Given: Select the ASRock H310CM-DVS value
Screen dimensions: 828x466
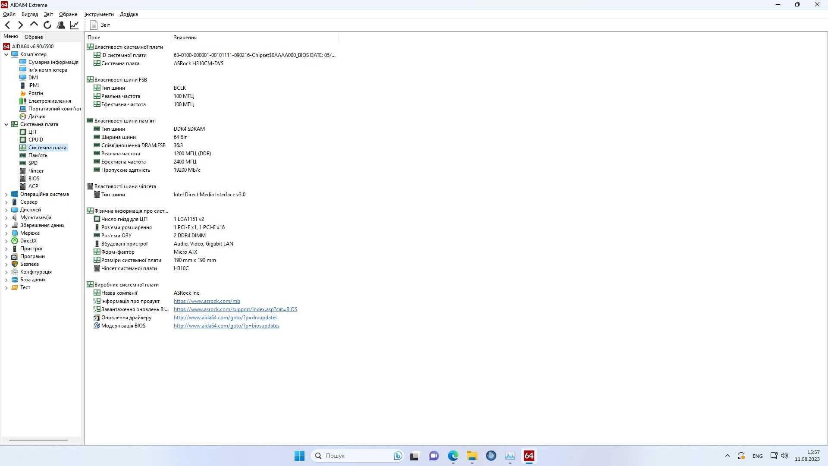Looking at the screenshot, I should coord(198,63).
